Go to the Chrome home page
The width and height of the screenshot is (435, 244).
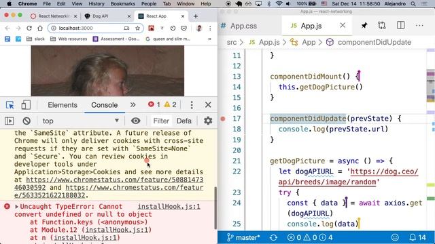(40, 28)
